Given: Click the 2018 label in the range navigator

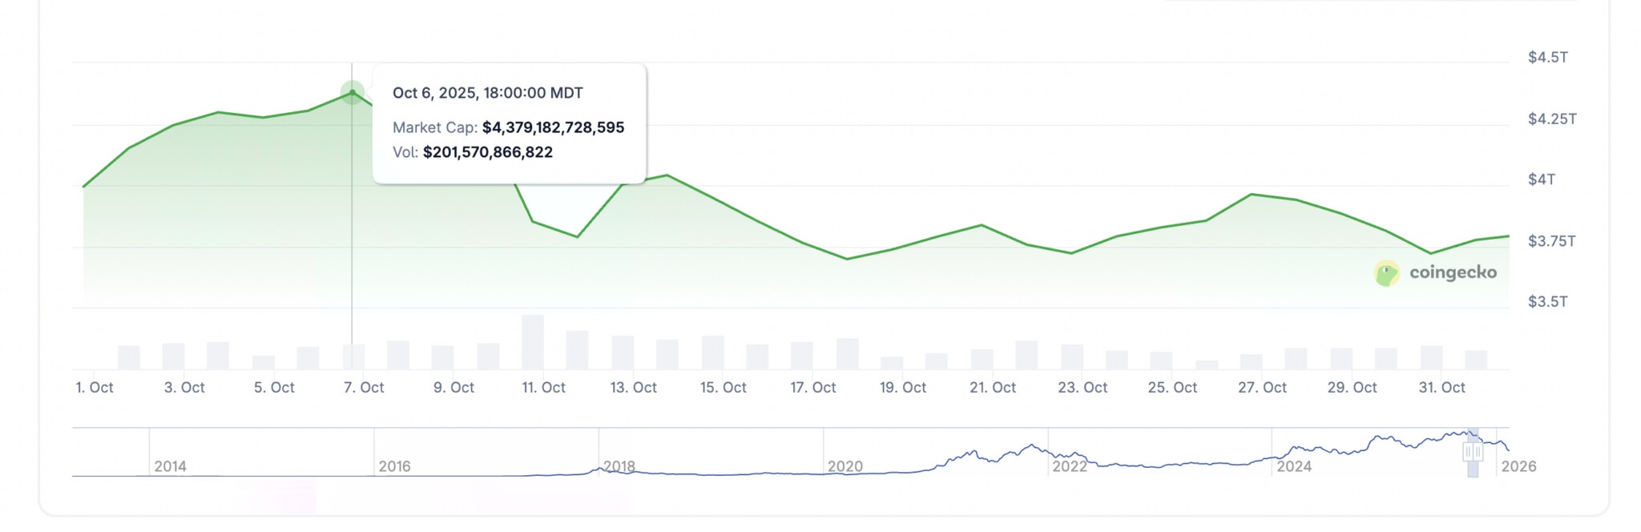Looking at the screenshot, I should (x=619, y=466).
